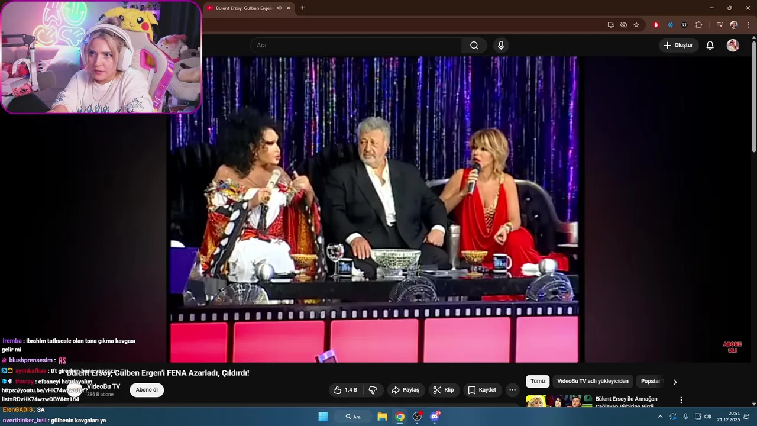757x426 pixels.
Task: Share the video via Paylaş
Action: (406, 390)
